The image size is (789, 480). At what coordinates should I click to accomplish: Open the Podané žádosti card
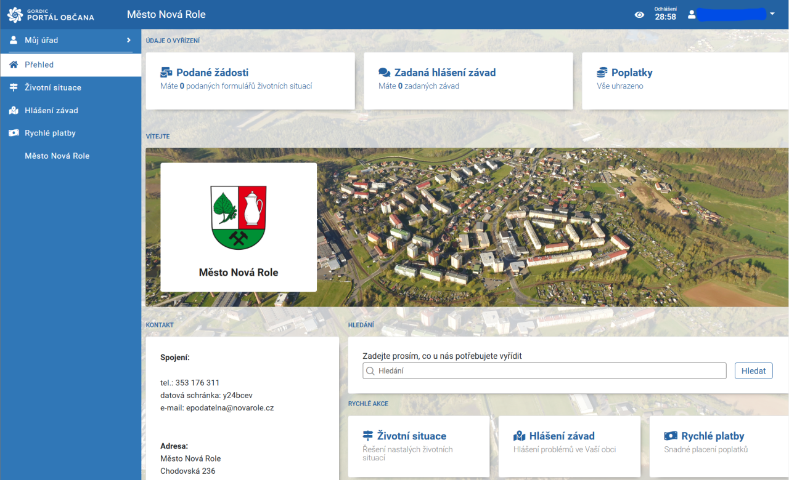pyautogui.click(x=250, y=81)
